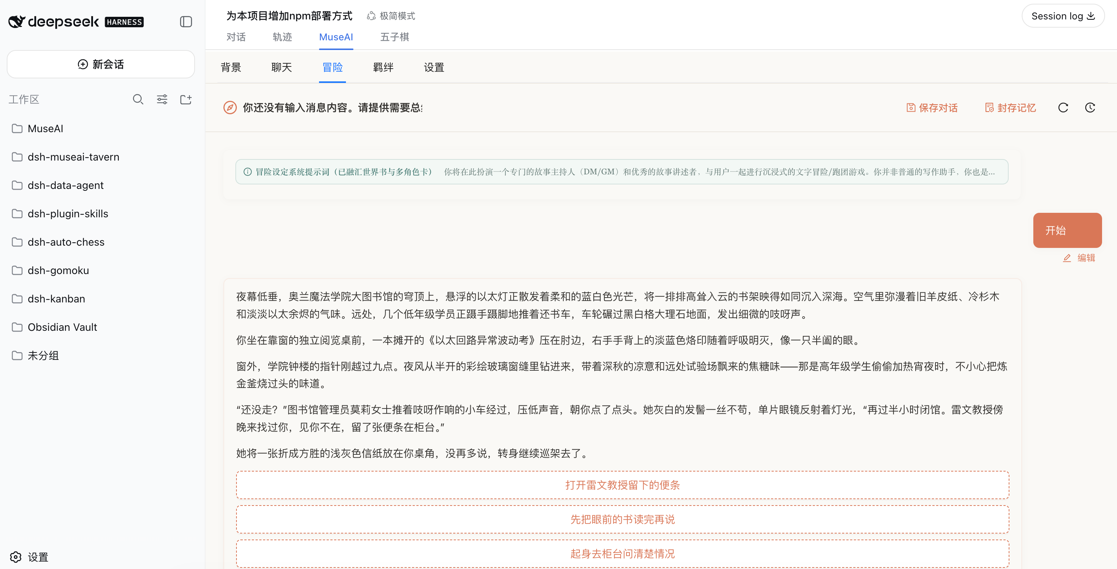This screenshot has width=1117, height=569.
Task: Click 保存对话 to save conversation
Action: pos(932,108)
